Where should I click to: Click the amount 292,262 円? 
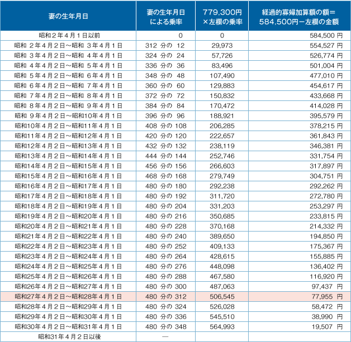pyautogui.click(x=326, y=186)
